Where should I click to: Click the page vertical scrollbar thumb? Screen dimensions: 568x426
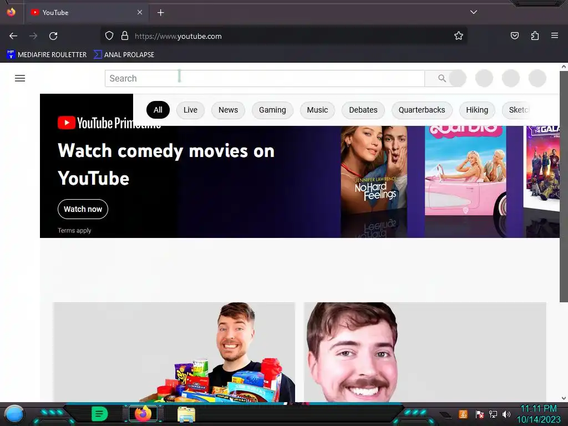[564, 186]
